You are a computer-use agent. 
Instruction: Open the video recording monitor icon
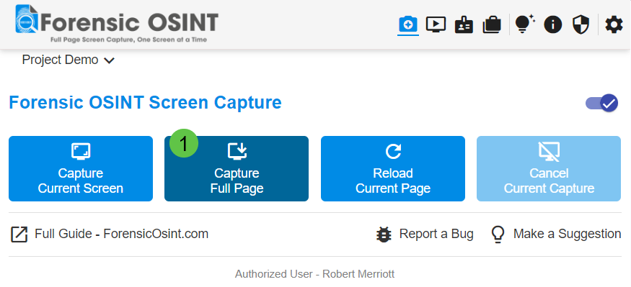coord(436,25)
